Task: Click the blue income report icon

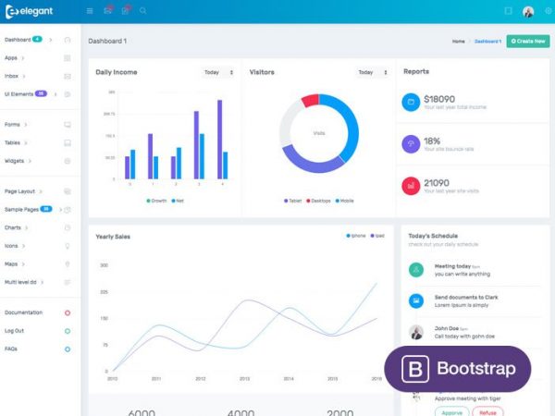Action: click(x=411, y=102)
